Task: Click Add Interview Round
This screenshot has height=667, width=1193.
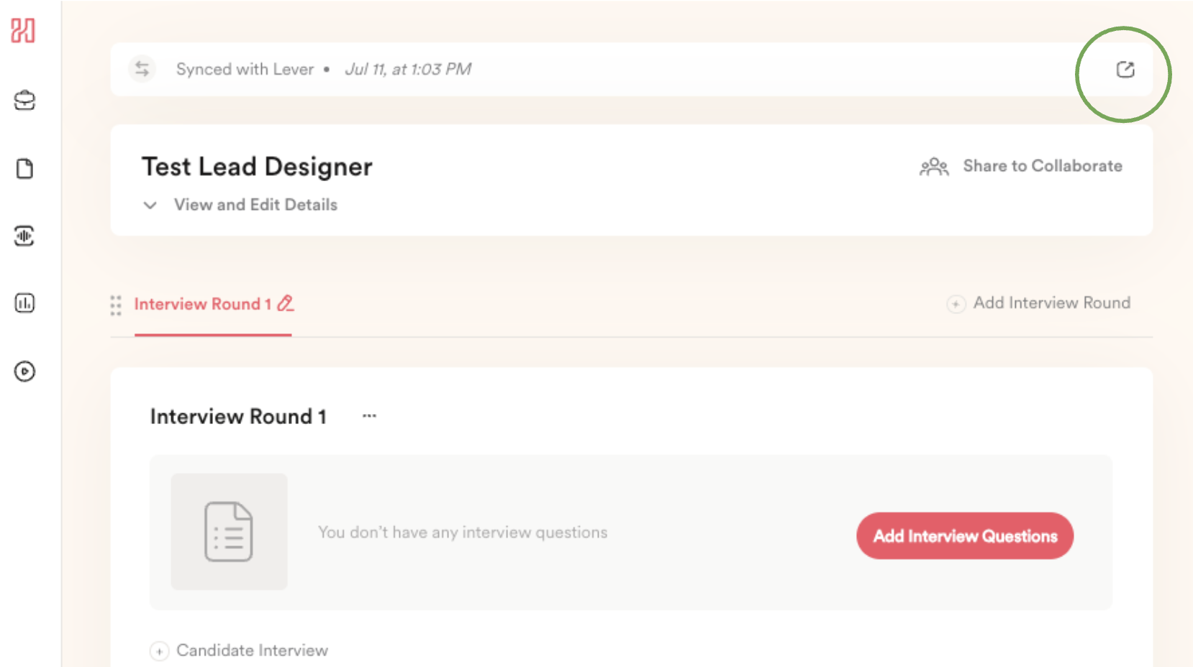Action: tap(1039, 303)
